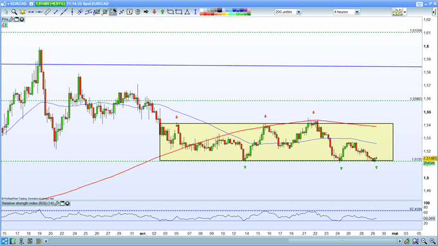Open the 4 heures timeframe dropdown
438x246 pixels.
click(x=346, y=12)
